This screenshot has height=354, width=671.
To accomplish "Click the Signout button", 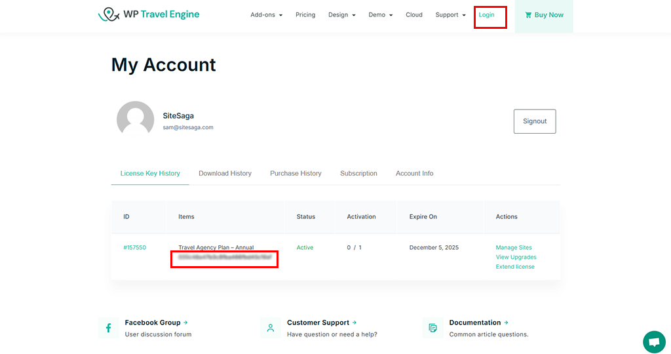I will tap(535, 121).
